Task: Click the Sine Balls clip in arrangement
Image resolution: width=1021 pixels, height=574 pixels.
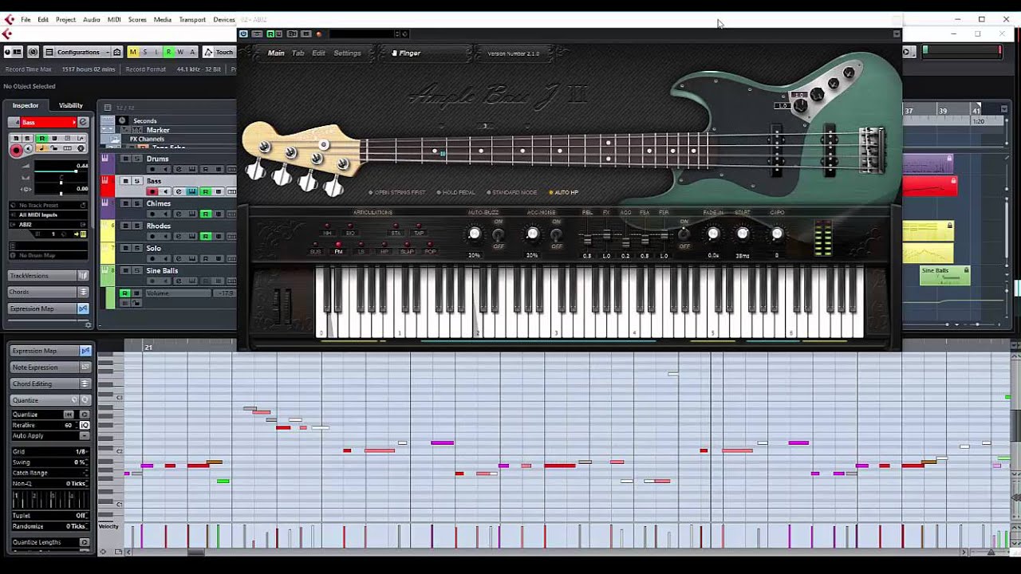Action: click(944, 275)
